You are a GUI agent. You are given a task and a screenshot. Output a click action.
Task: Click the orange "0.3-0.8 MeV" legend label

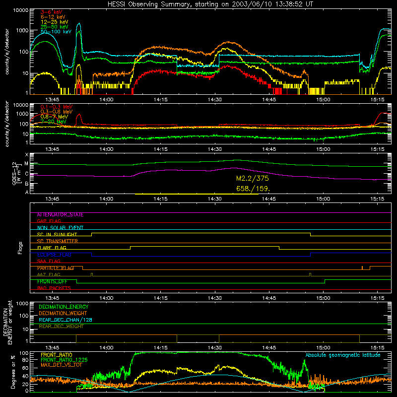point(57,112)
